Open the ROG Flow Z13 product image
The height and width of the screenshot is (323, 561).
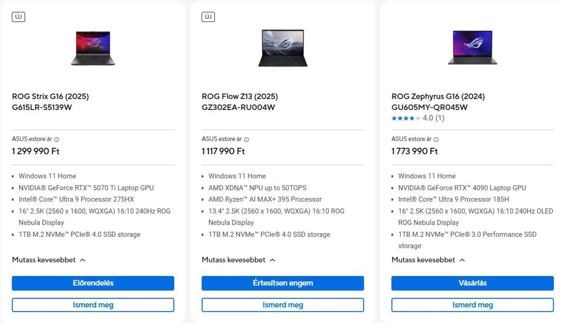[283, 48]
